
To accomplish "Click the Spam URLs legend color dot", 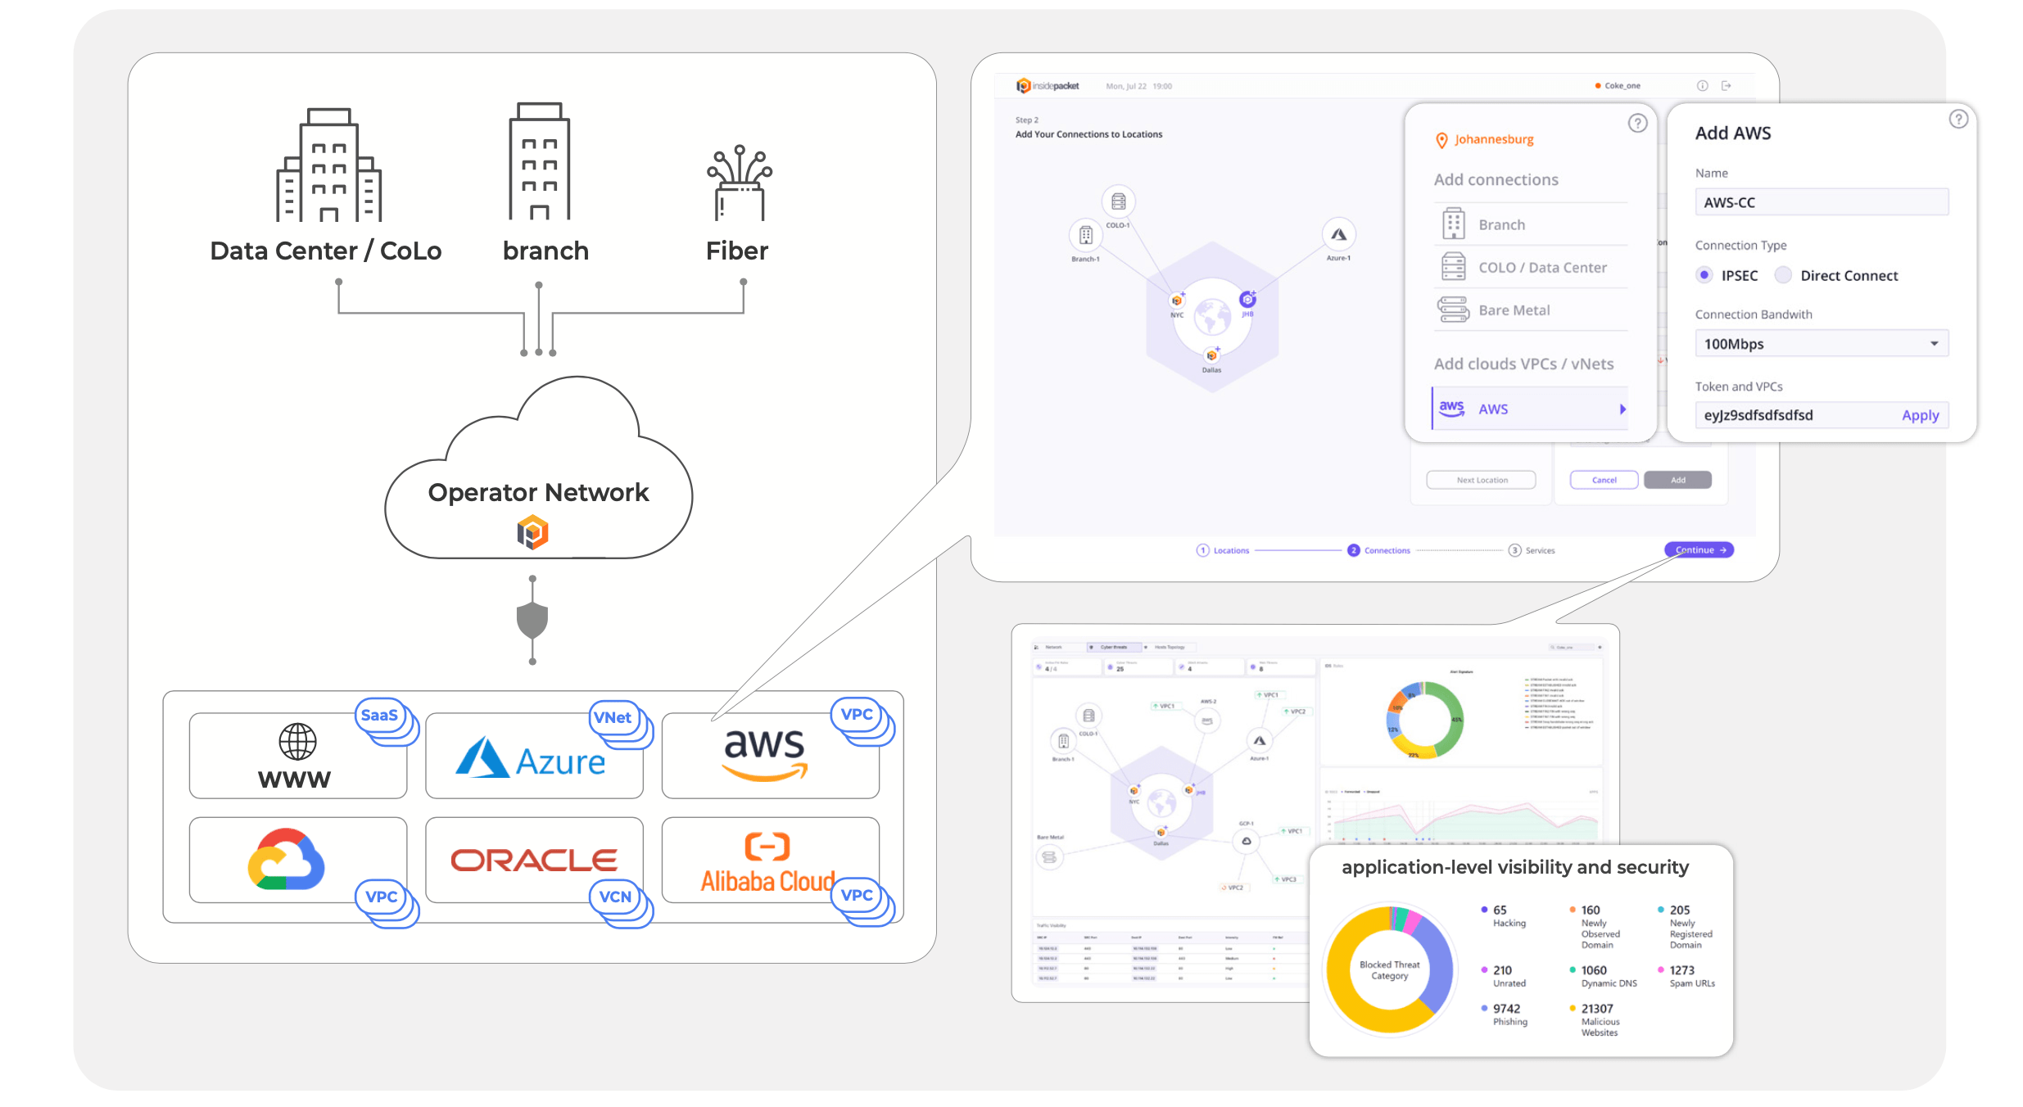I will (x=1661, y=970).
